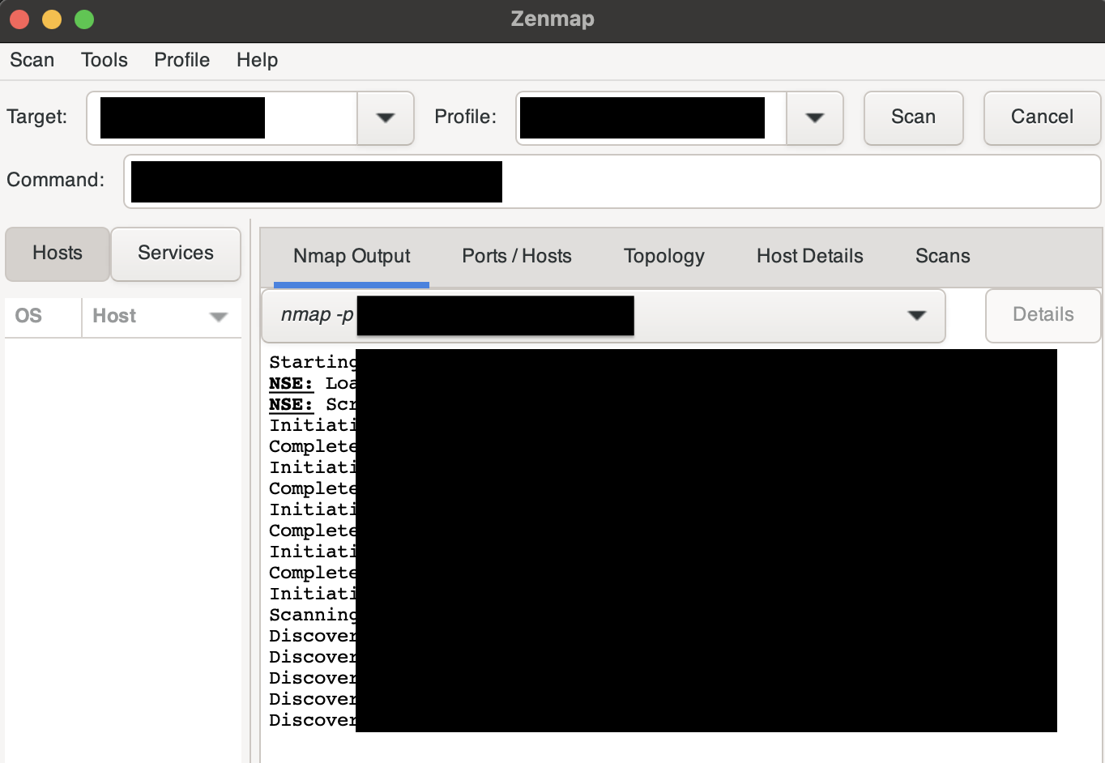
Task: Click the Profile combo box field
Action: tap(651, 117)
